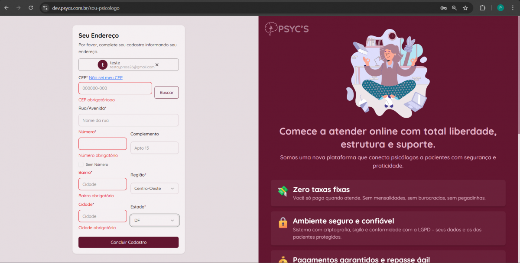This screenshot has width=520, height=263.
Task: Open the Estado dropdown showing DF
Action: [154, 220]
